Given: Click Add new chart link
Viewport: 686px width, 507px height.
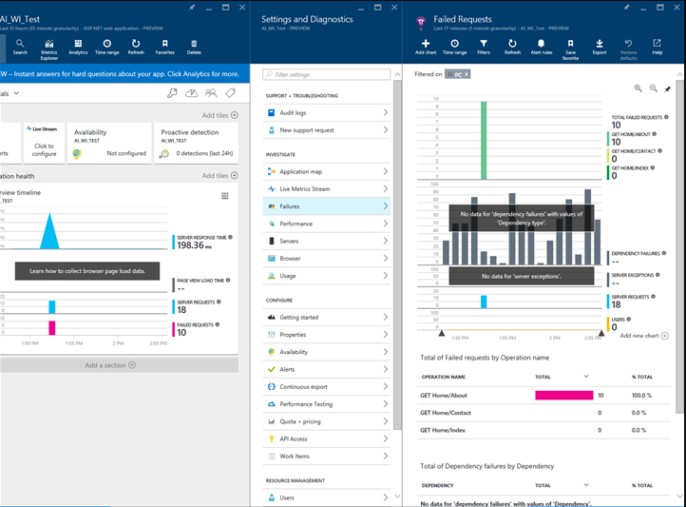Looking at the screenshot, I should 644,336.
